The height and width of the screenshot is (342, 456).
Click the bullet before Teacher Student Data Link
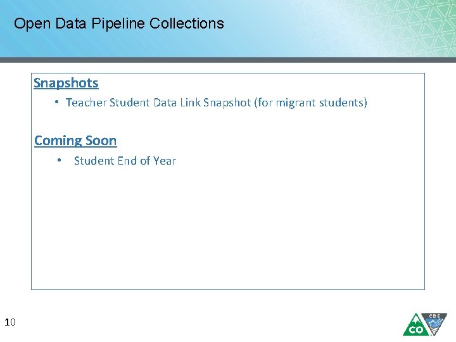57,102
